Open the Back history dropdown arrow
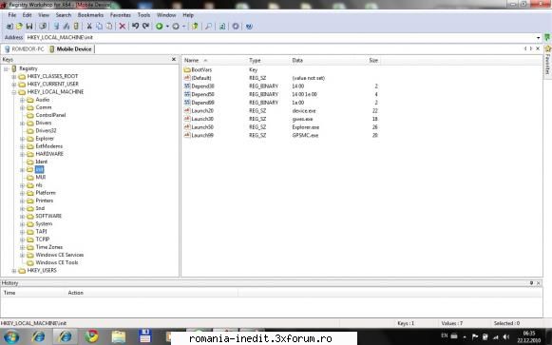The image size is (552, 345). click(167, 27)
